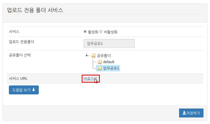210x124 pixels.
Task: Click the highlighted 업무공유1 folder icon
Action: (x=100, y=68)
